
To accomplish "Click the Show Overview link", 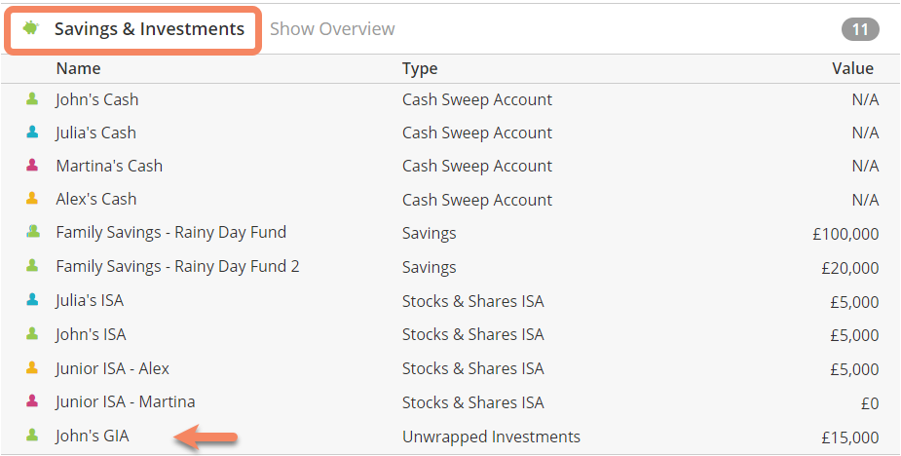I will pos(332,29).
